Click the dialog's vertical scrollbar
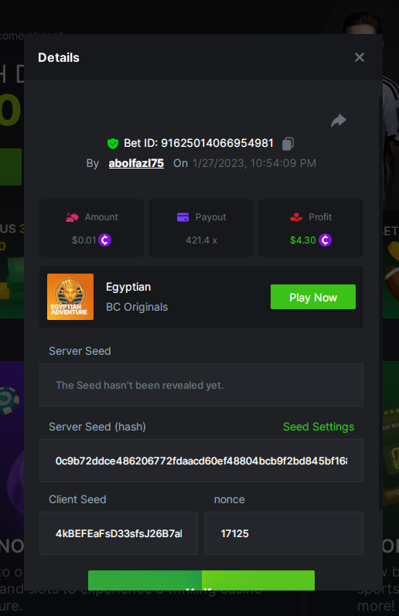Viewport: 399px width, 616px height. point(380,302)
